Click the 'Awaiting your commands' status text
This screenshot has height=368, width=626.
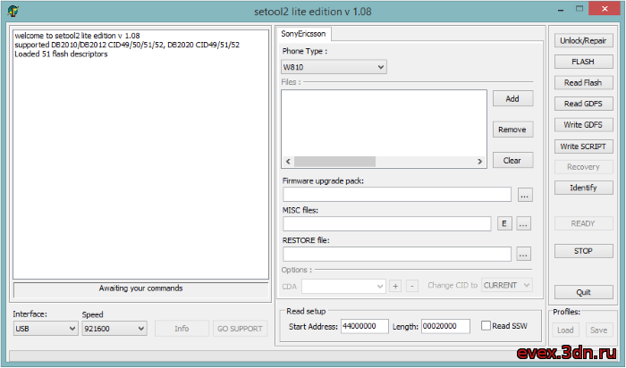141,289
